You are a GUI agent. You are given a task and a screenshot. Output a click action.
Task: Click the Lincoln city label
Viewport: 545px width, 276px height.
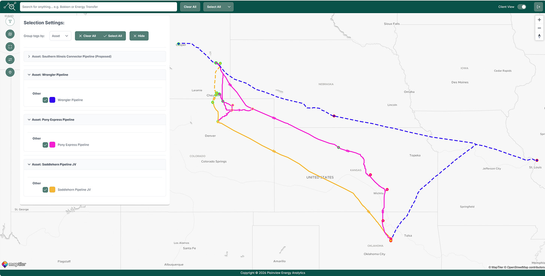pos(392,105)
